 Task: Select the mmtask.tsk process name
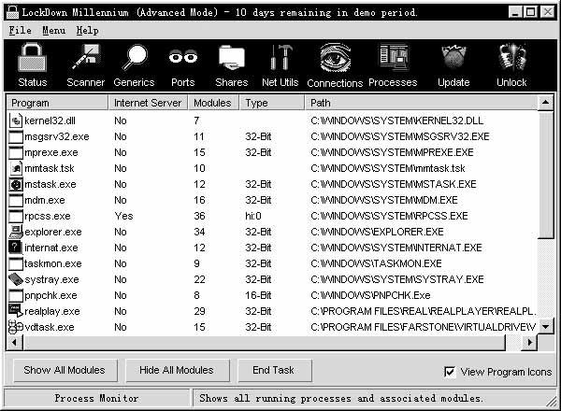click(50, 168)
